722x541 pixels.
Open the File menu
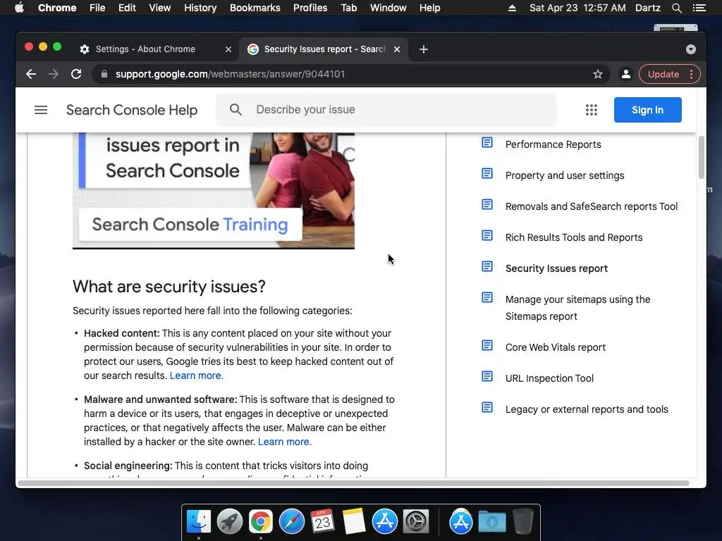coord(97,8)
